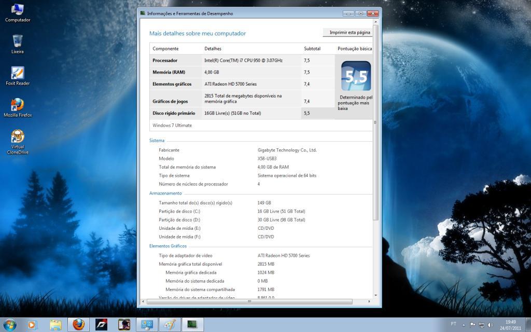Launch Mozilla Firefox from the desktop shortcut
The height and width of the screenshot is (332, 531).
[x=18, y=108]
